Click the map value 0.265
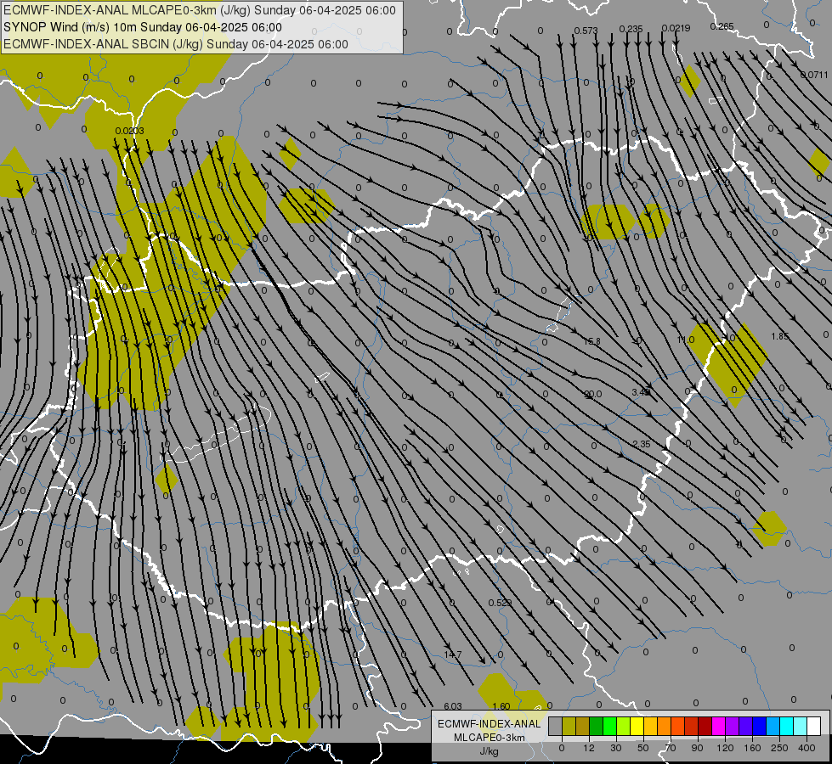832x764 pixels. pos(722,26)
